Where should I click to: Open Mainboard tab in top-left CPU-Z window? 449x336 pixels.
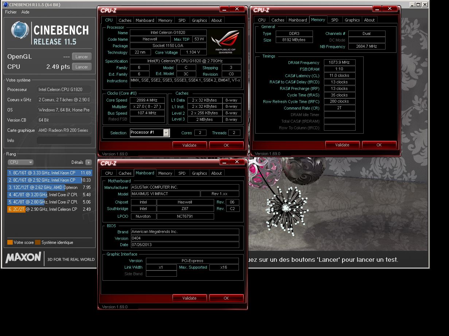[145, 20]
